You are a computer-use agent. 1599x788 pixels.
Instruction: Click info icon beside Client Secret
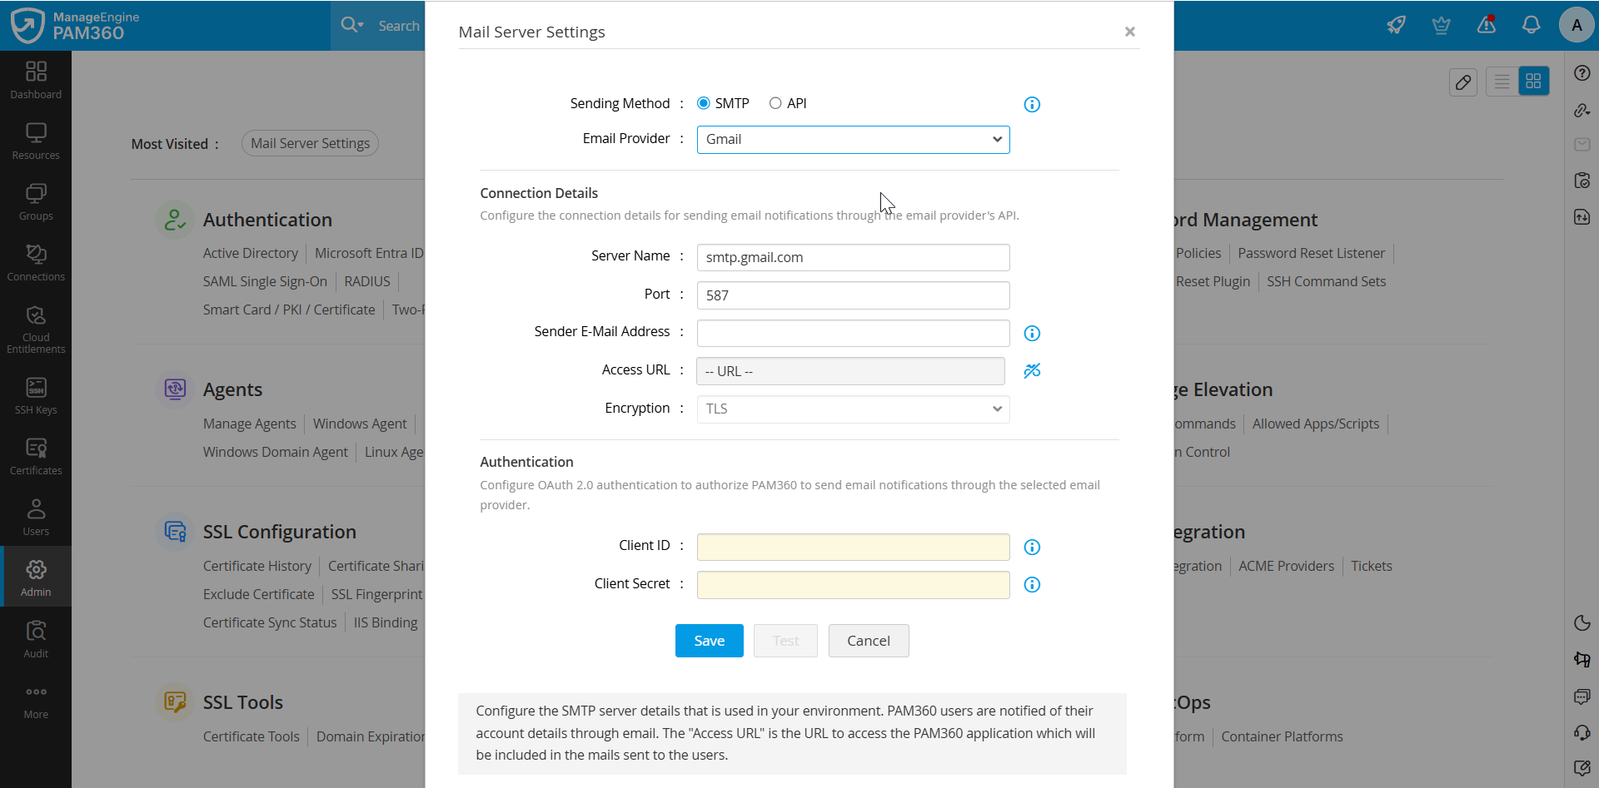(1032, 584)
